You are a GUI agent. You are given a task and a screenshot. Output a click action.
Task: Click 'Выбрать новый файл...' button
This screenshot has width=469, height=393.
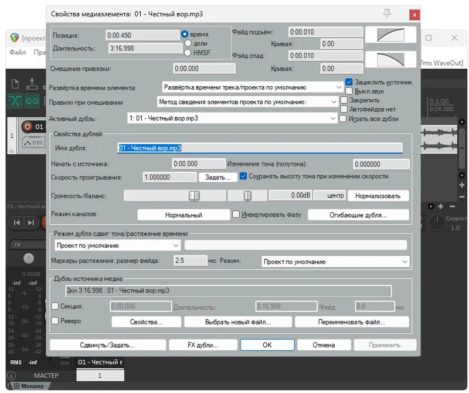(238, 322)
